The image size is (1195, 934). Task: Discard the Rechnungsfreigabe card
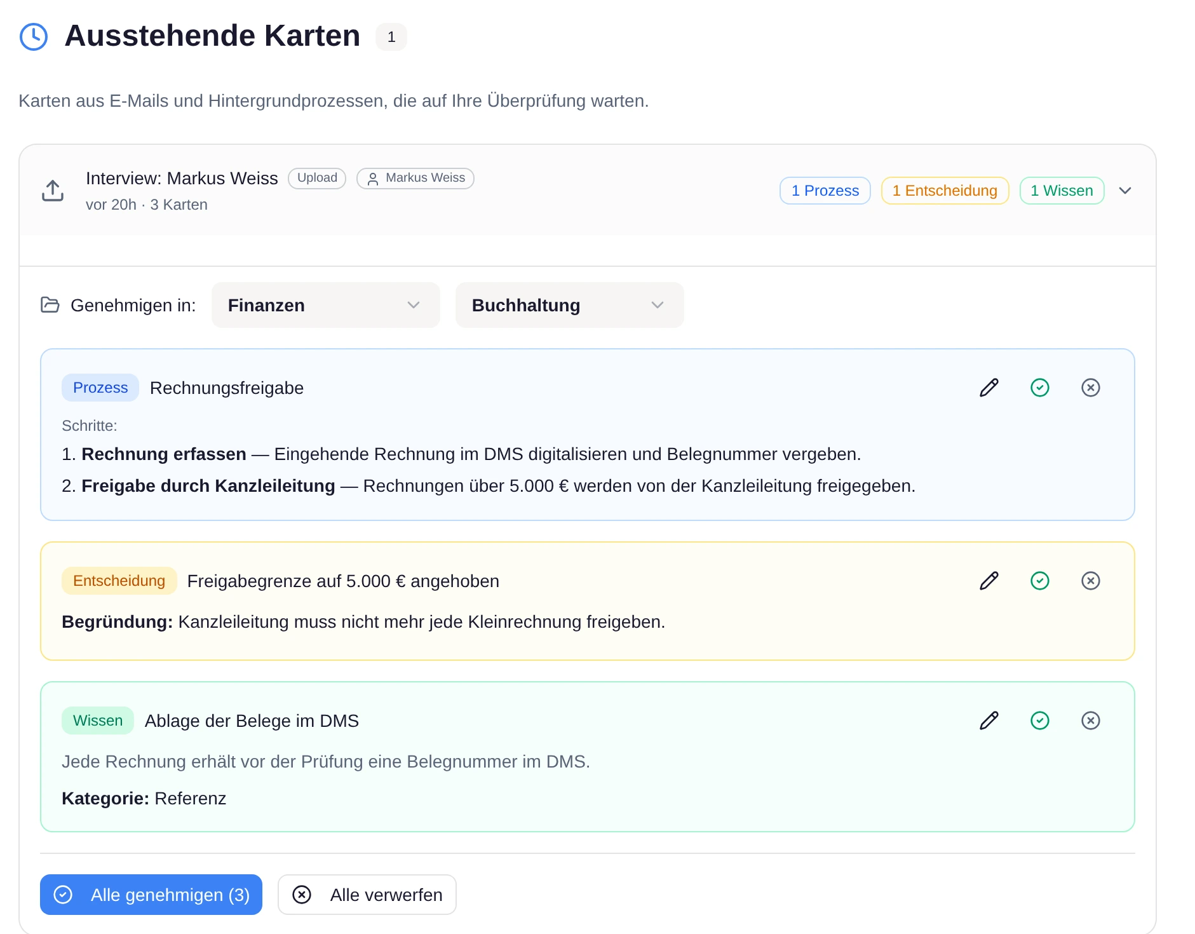[x=1091, y=388]
